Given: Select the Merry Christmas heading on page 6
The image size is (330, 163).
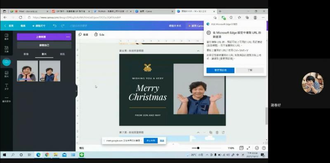Looking at the screenshot, I should 148,93.
